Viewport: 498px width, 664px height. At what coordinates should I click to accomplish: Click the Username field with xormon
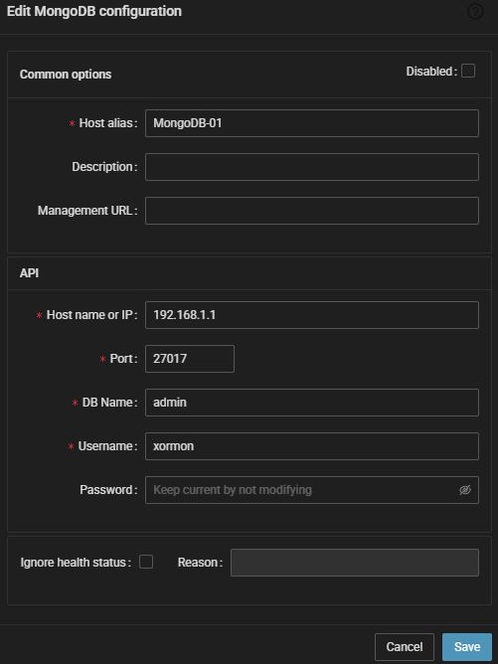tap(312, 446)
